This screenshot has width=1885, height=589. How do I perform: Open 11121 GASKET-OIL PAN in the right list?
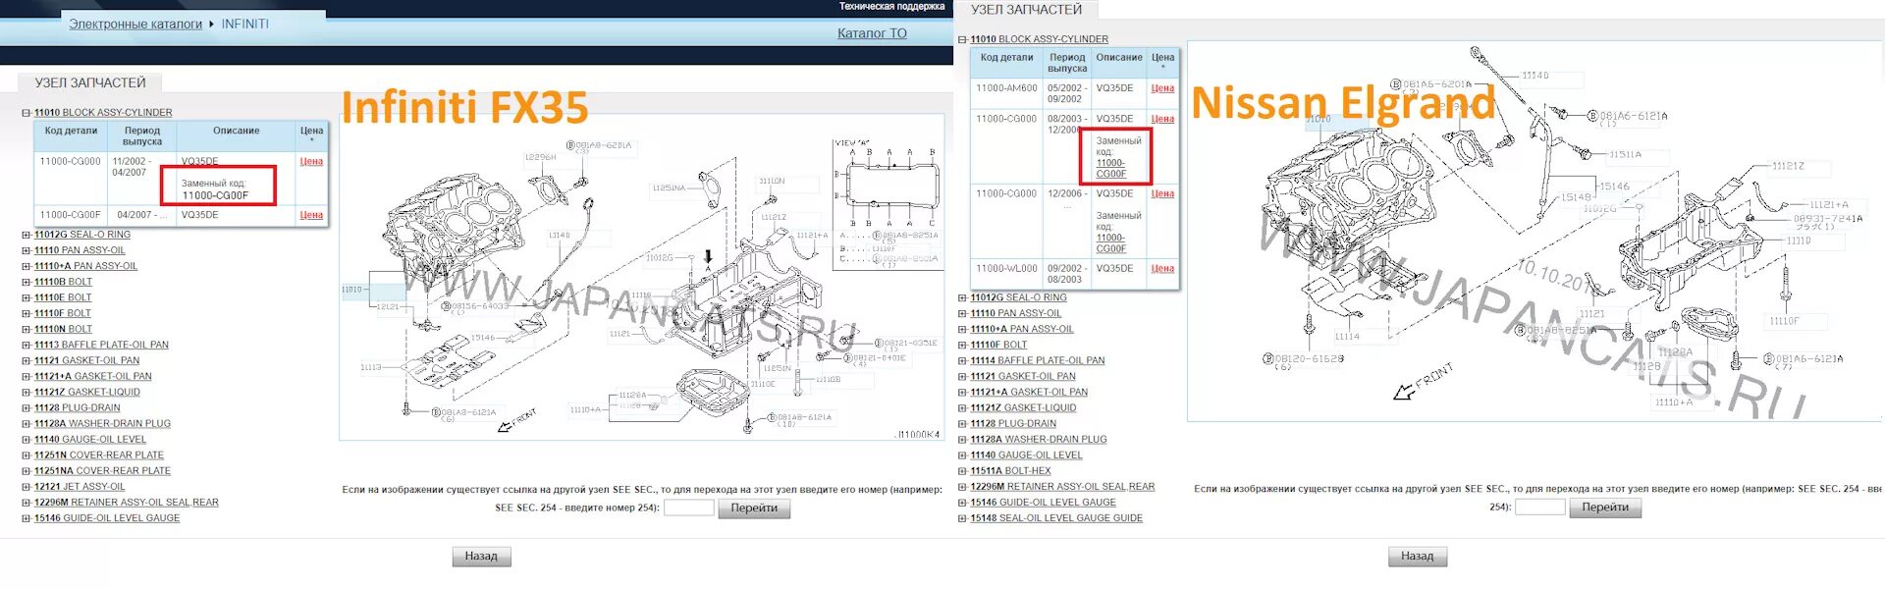[x=1023, y=376]
